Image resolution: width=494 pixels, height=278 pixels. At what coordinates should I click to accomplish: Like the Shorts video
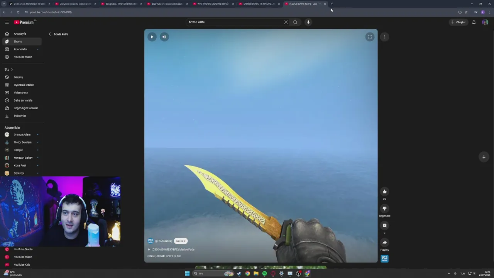[384, 192]
